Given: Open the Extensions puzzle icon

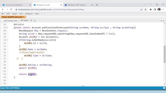Looking at the screenshot, I should coord(151,10).
